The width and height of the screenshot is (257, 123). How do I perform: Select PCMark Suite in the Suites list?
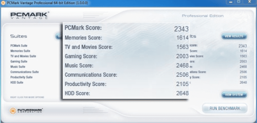19,46
